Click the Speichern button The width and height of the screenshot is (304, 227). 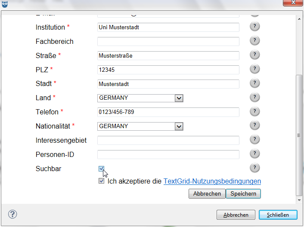pyautogui.click(x=243, y=194)
